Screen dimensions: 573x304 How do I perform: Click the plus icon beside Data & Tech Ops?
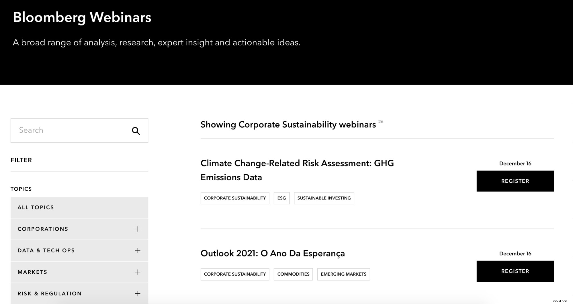(x=138, y=250)
